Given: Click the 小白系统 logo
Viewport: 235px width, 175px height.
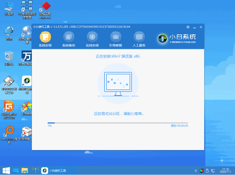Looking at the screenshot, I should coord(177,38).
